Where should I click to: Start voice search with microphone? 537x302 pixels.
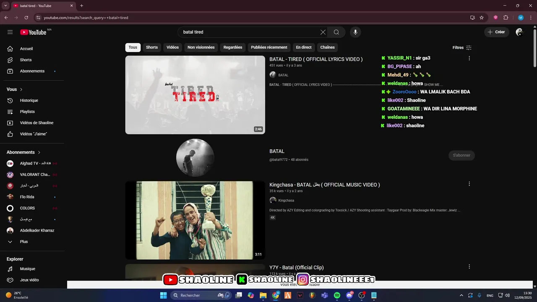coord(355,32)
